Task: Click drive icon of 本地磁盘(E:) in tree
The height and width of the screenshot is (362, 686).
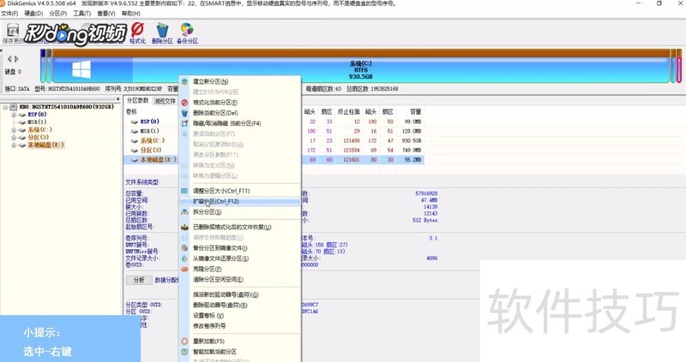Action: (22, 145)
